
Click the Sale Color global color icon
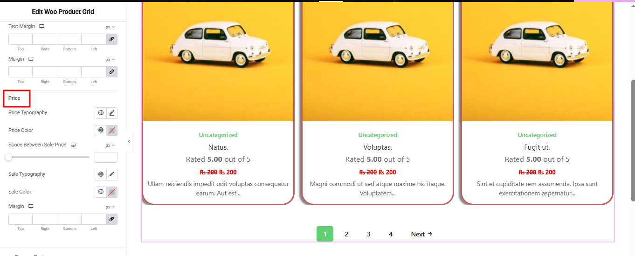[x=101, y=192]
